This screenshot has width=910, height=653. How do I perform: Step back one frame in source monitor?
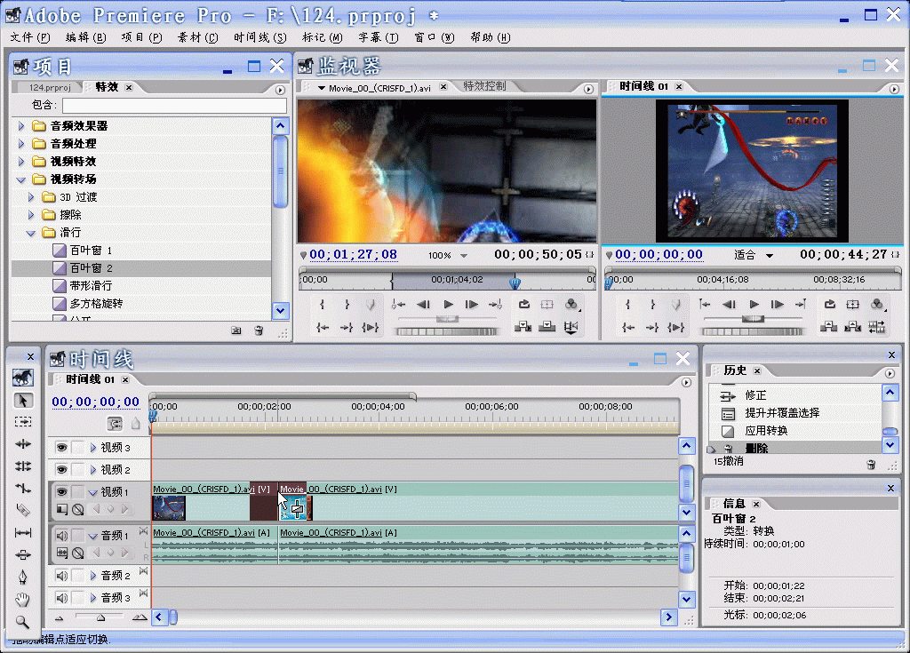coord(424,304)
